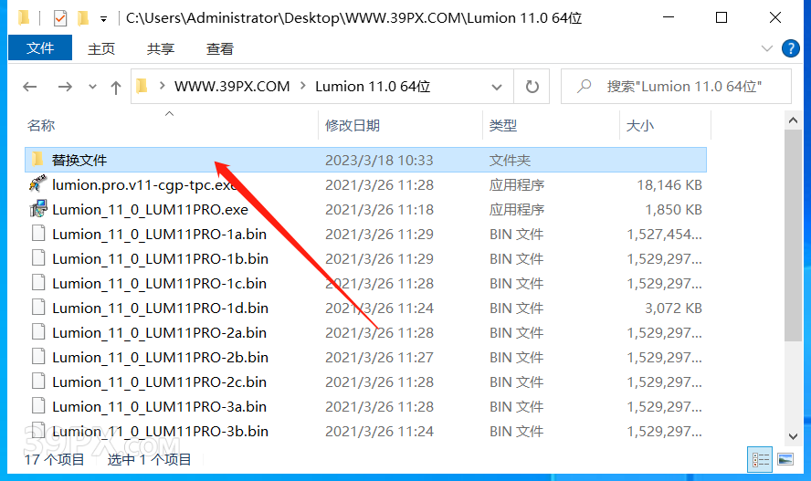Switch to the 共享 ribbon tab

click(x=161, y=48)
